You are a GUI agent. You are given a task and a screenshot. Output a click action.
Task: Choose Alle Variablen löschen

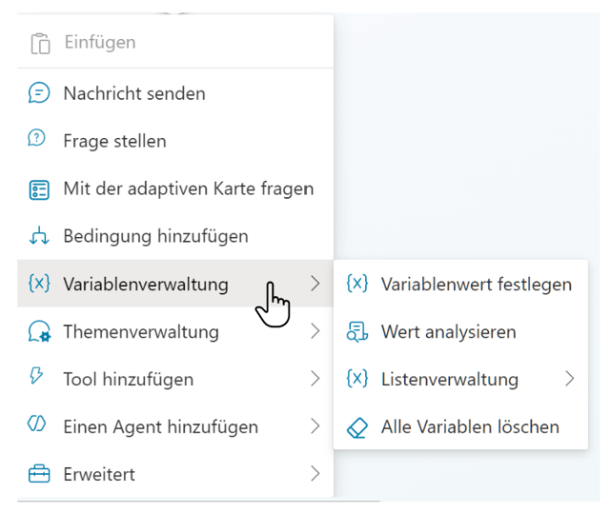coord(460,426)
